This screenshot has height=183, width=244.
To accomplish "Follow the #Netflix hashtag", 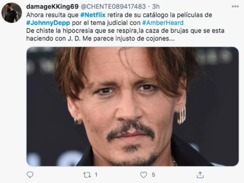I will point(93,15).
